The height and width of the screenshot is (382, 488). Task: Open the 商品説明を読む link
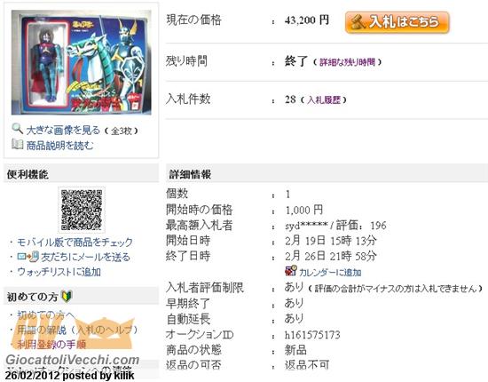tap(59, 145)
